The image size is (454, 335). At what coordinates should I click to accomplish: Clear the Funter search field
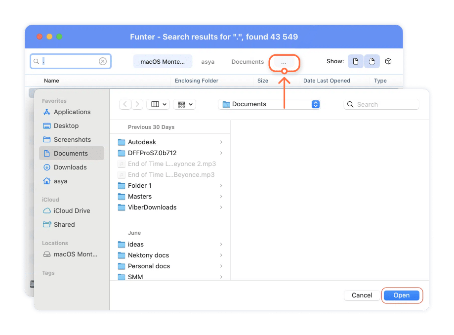[x=103, y=61]
